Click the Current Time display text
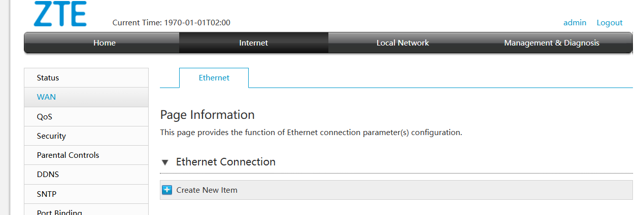This screenshot has width=639, height=215. (171, 23)
